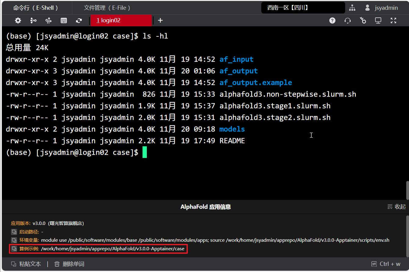The width and height of the screenshot is (409, 272).
Task: Copy the 算例示例 case path
Action: (x=14, y=249)
